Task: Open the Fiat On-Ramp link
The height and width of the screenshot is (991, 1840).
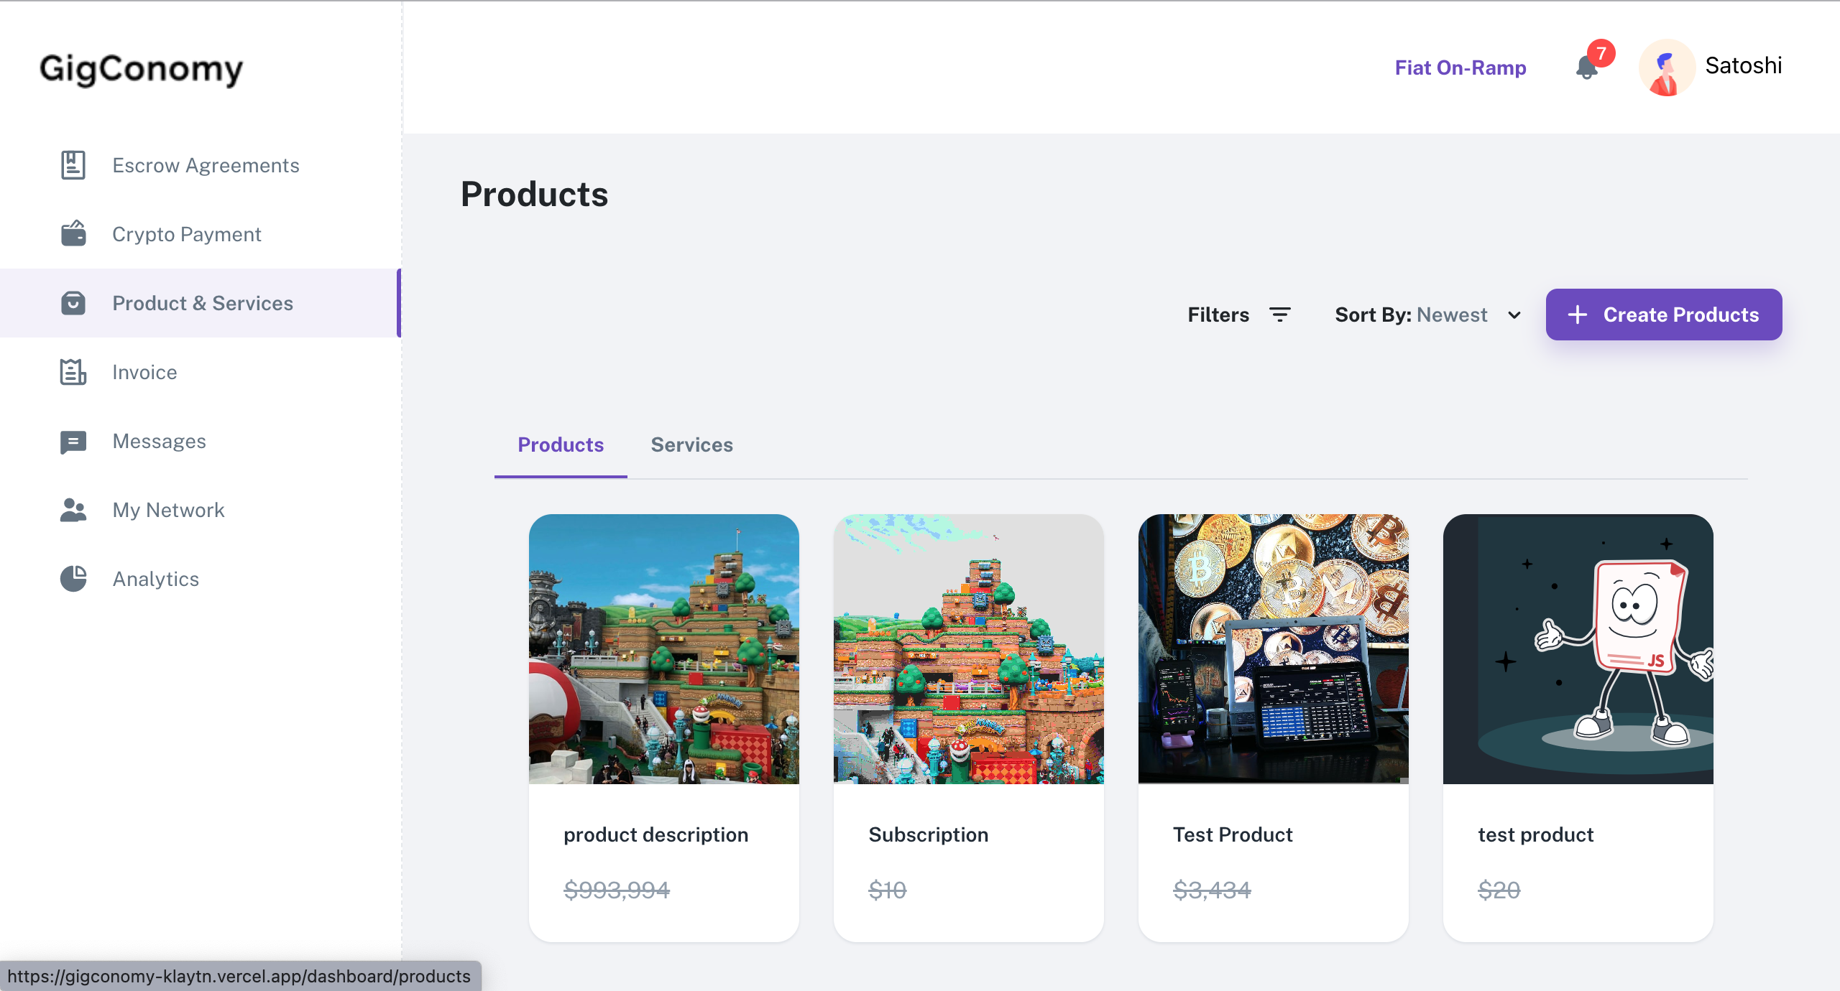Action: [x=1460, y=68]
